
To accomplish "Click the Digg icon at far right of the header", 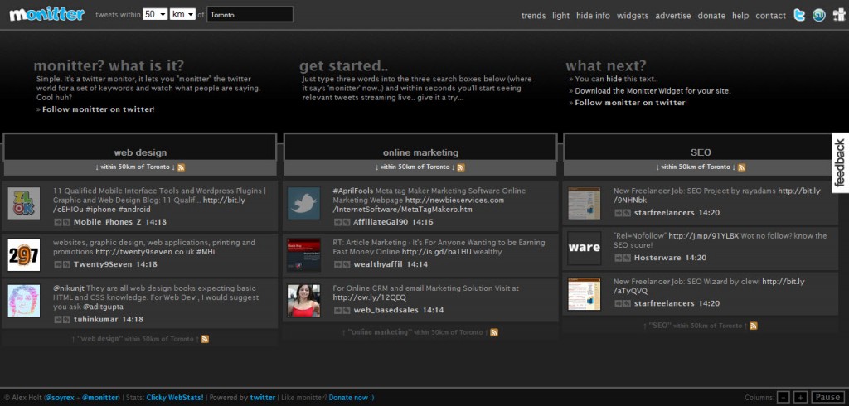I will point(839,15).
